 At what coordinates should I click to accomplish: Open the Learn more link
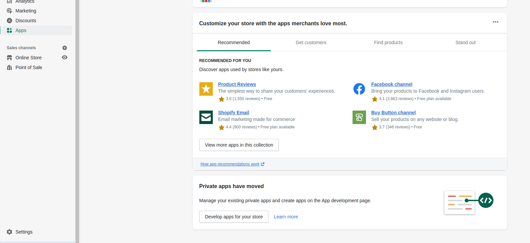286,217
